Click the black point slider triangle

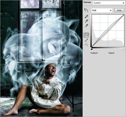click(x=92, y=49)
